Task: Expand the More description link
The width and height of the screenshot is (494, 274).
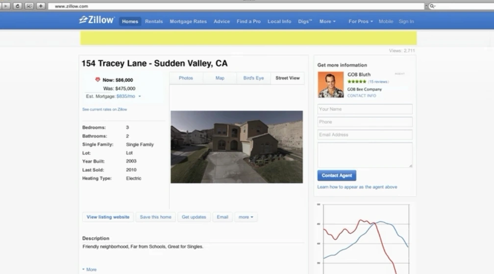Action: (90, 270)
